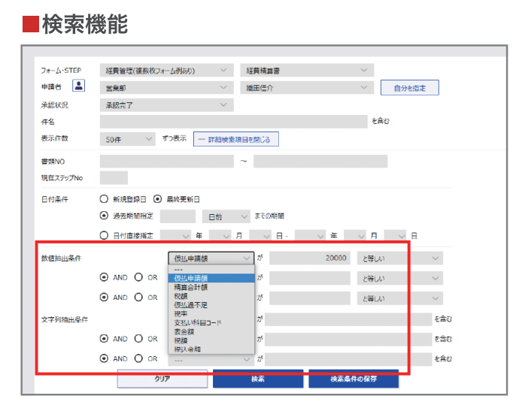The width and height of the screenshot is (519, 405).
Task: Click the 自分を指定 button
Action: coord(410,88)
